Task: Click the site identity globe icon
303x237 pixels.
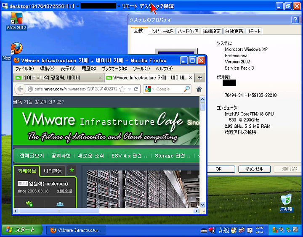Action: pyautogui.click(x=30, y=89)
